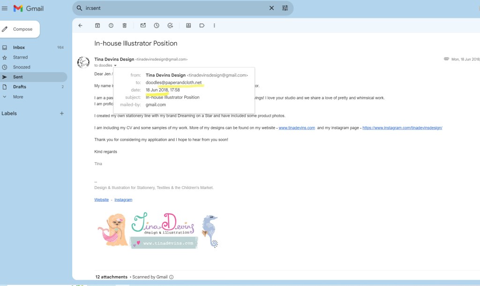
Task: Collapse the 'to doodles' details arrow
Action: pos(115,66)
